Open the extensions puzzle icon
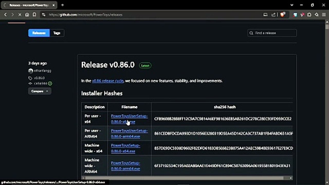 coord(309,15)
